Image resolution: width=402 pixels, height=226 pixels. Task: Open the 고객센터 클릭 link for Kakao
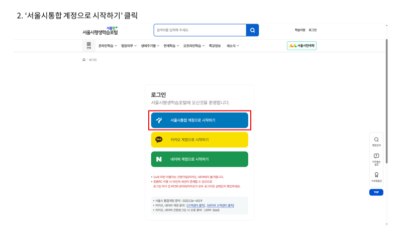[196, 205]
